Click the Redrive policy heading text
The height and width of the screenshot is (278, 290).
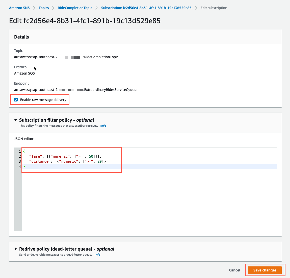67,249
